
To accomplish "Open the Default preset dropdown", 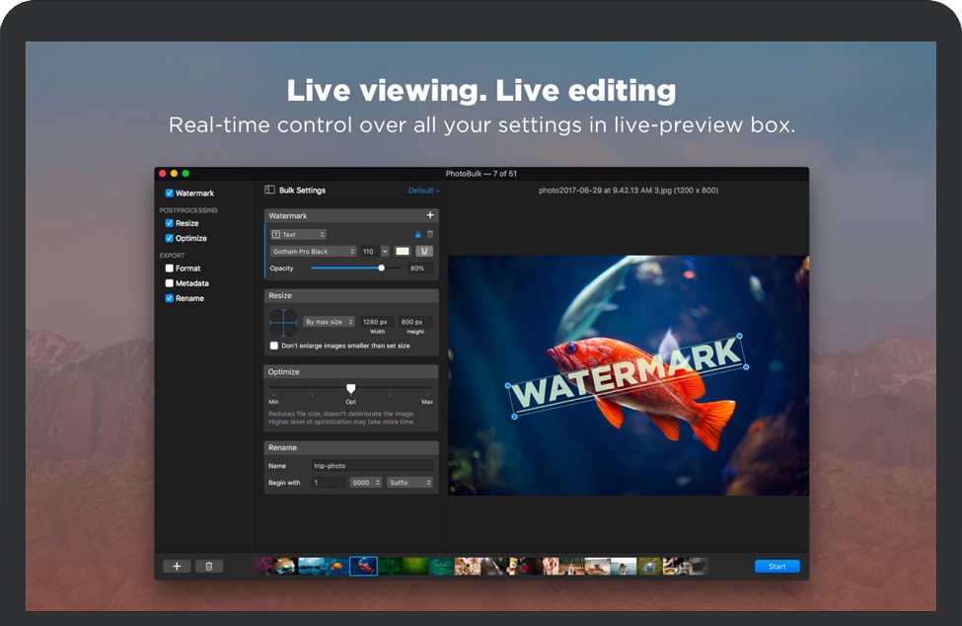I will tap(423, 191).
